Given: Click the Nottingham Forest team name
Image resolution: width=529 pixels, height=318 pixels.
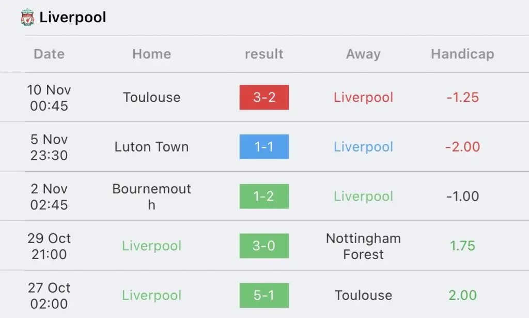Looking at the screenshot, I should pyautogui.click(x=363, y=246).
